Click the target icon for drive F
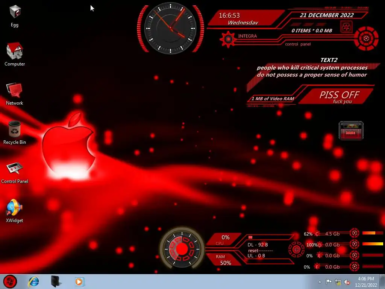The image size is (385, 289). coord(354,267)
